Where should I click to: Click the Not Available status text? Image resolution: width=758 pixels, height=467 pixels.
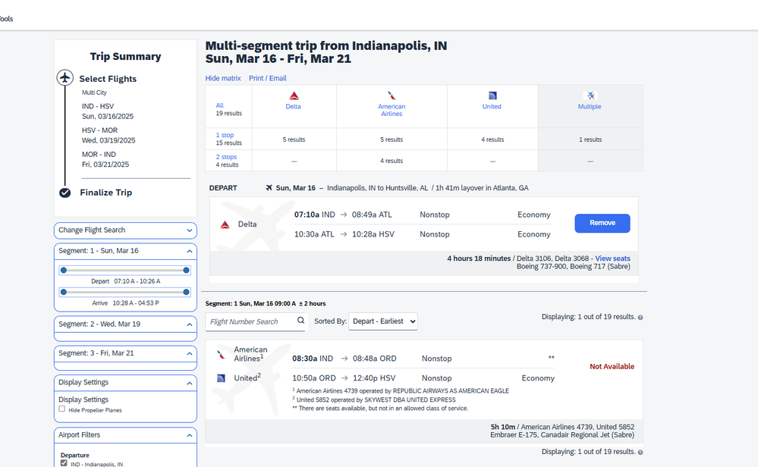tap(612, 366)
